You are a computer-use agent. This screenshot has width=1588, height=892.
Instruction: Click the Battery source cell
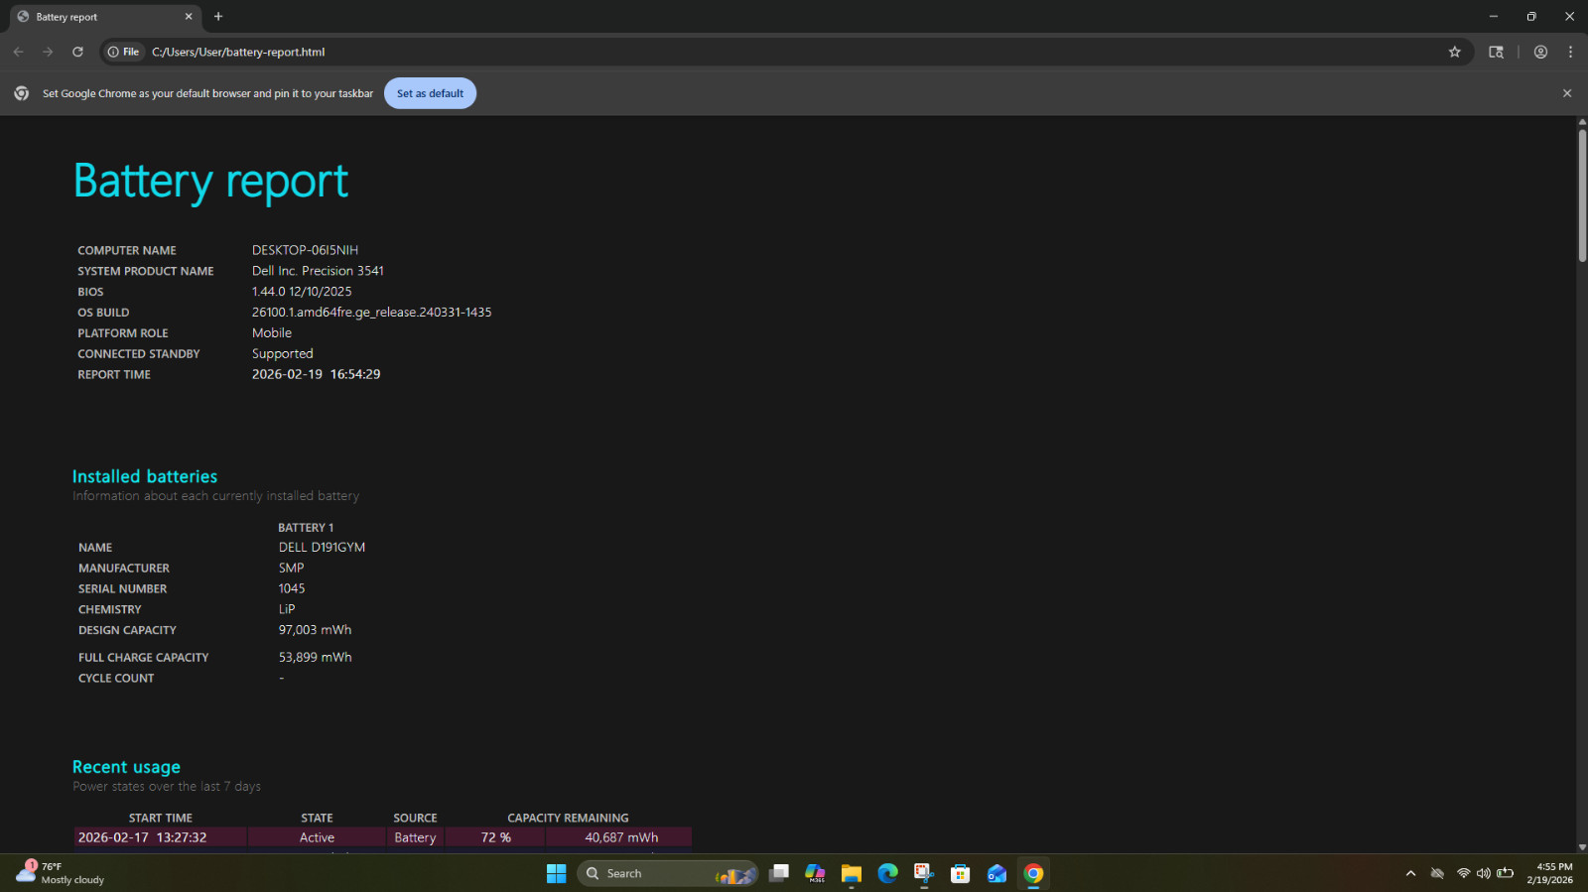pos(415,837)
